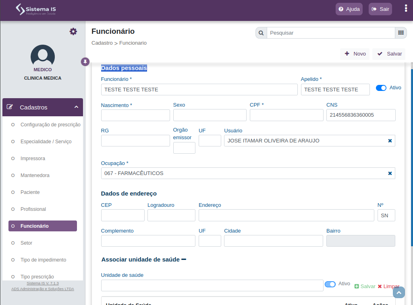Click the Pesquisar search field

pos(331,33)
